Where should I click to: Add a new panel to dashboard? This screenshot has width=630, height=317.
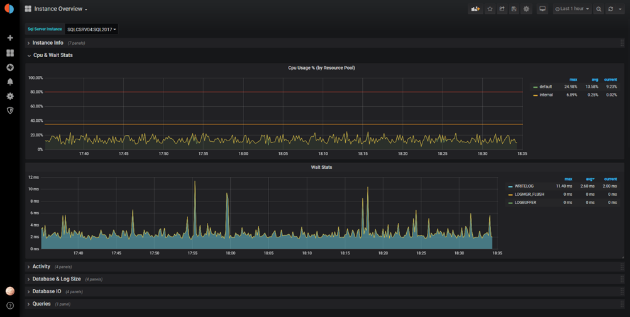(x=475, y=9)
